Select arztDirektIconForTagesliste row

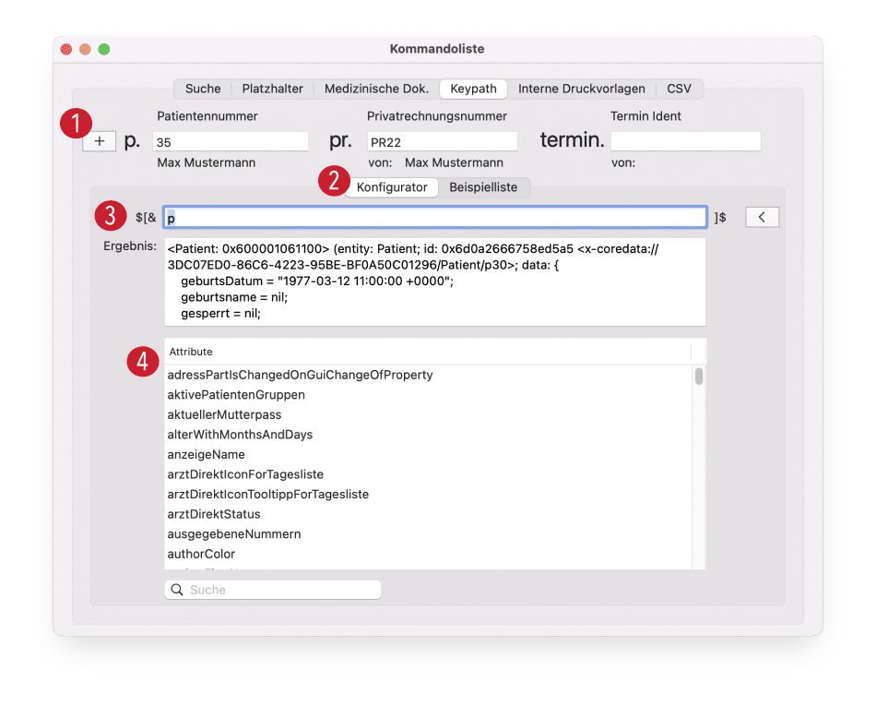point(428,474)
